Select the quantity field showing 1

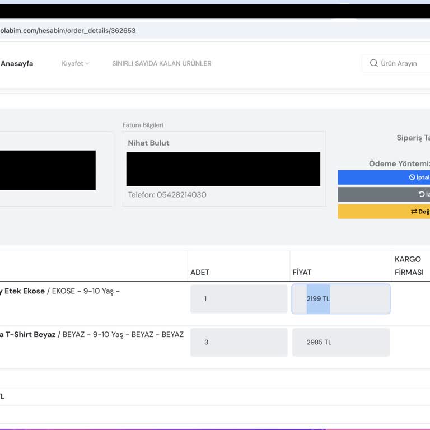pyautogui.click(x=239, y=299)
